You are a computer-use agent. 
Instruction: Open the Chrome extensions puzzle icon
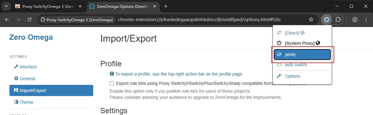point(338,20)
